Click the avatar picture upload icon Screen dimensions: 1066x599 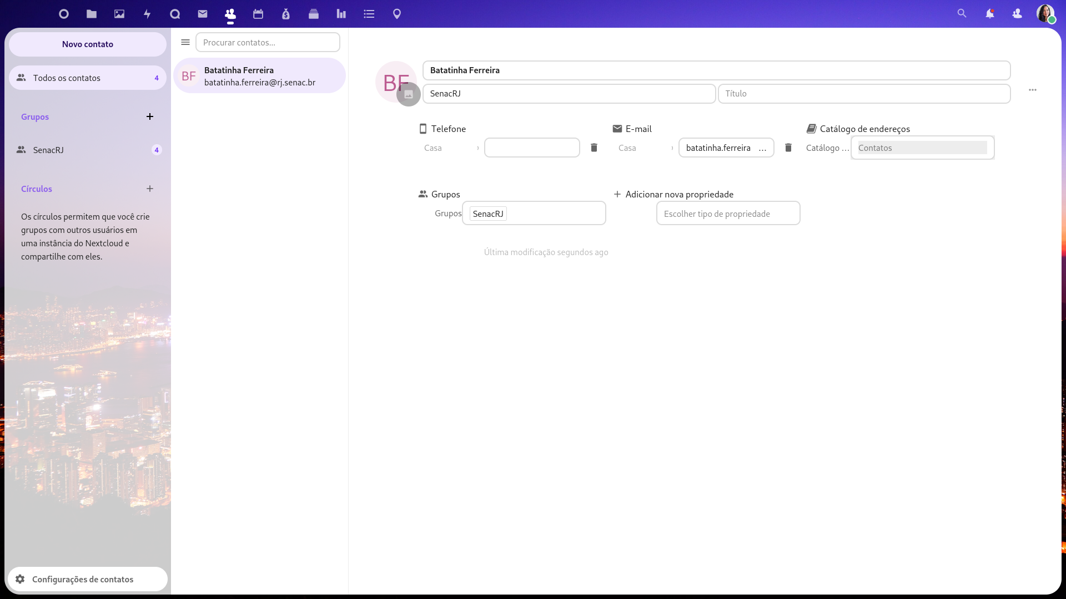(409, 94)
